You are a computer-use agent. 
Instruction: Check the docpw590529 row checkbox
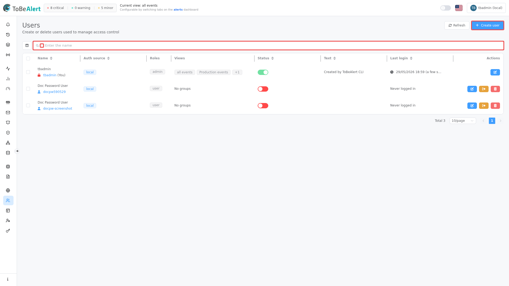pyautogui.click(x=28, y=89)
